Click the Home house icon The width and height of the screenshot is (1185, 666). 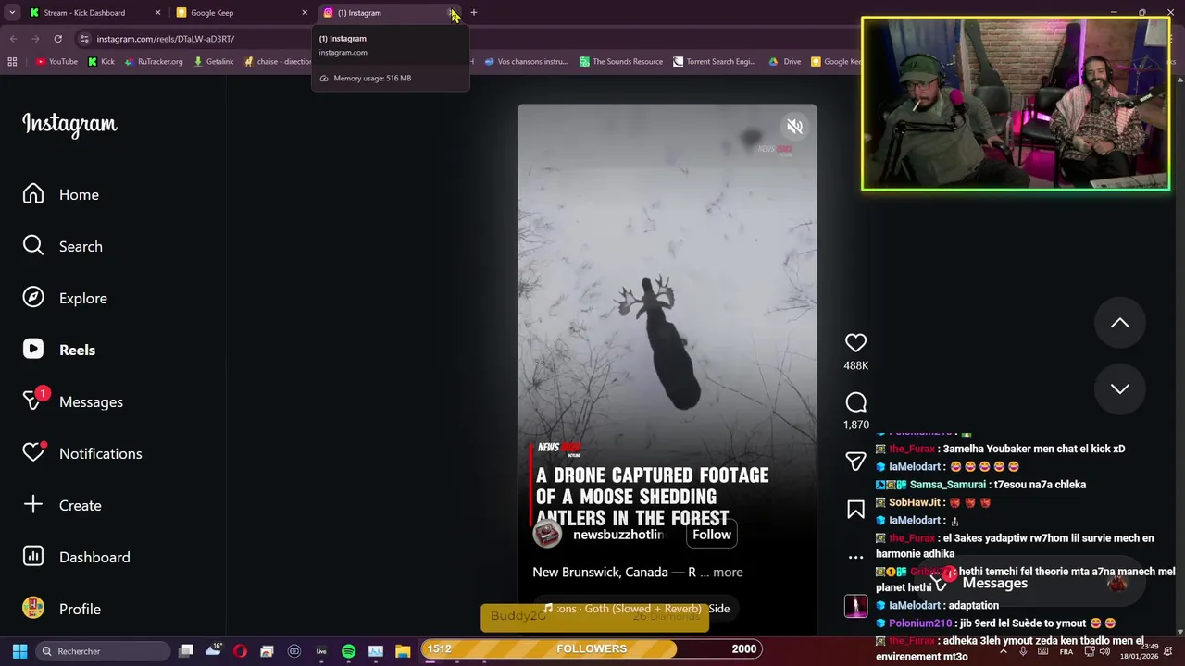(x=33, y=193)
